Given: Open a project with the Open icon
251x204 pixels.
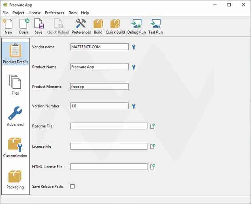Looking at the screenshot, I should click(23, 26).
